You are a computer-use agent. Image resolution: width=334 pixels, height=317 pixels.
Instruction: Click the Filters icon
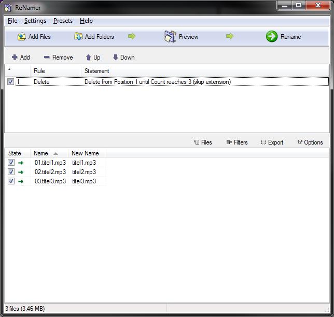[229, 142]
